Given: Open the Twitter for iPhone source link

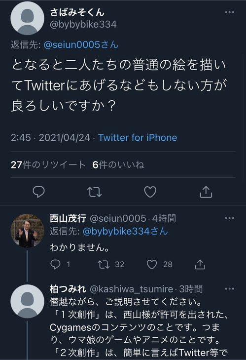Looking at the screenshot, I should [138, 137].
